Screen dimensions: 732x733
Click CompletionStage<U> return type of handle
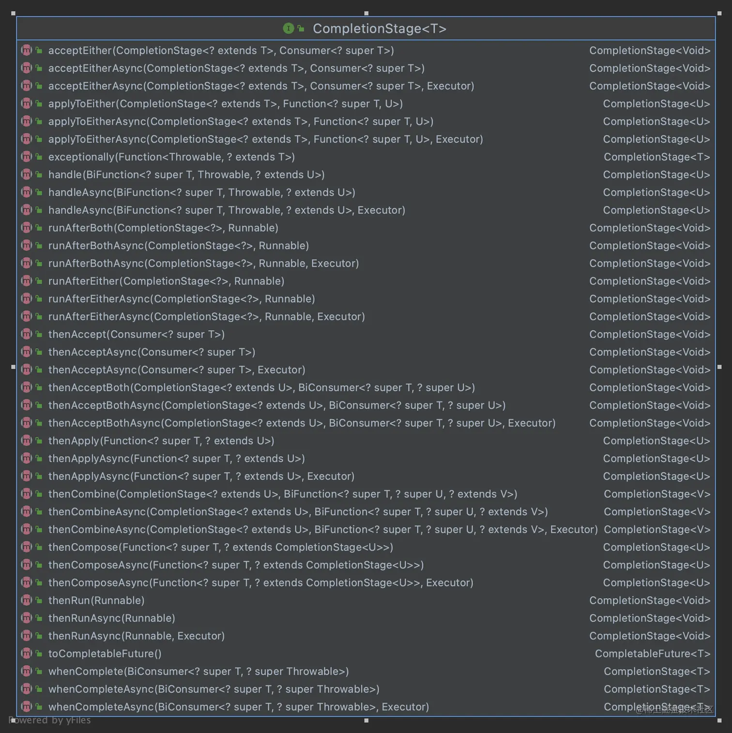pyautogui.click(x=656, y=175)
